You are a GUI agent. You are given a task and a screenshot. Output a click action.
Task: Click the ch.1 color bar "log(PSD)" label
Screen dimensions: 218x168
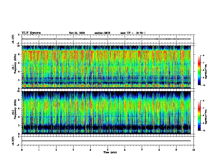(206, 71)
